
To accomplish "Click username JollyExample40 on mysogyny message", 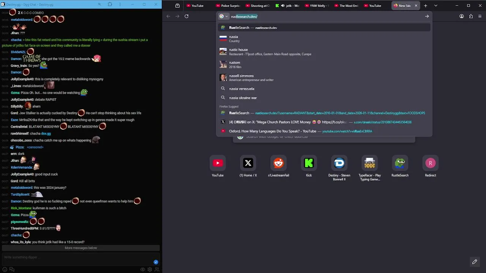I will tap(22, 79).
